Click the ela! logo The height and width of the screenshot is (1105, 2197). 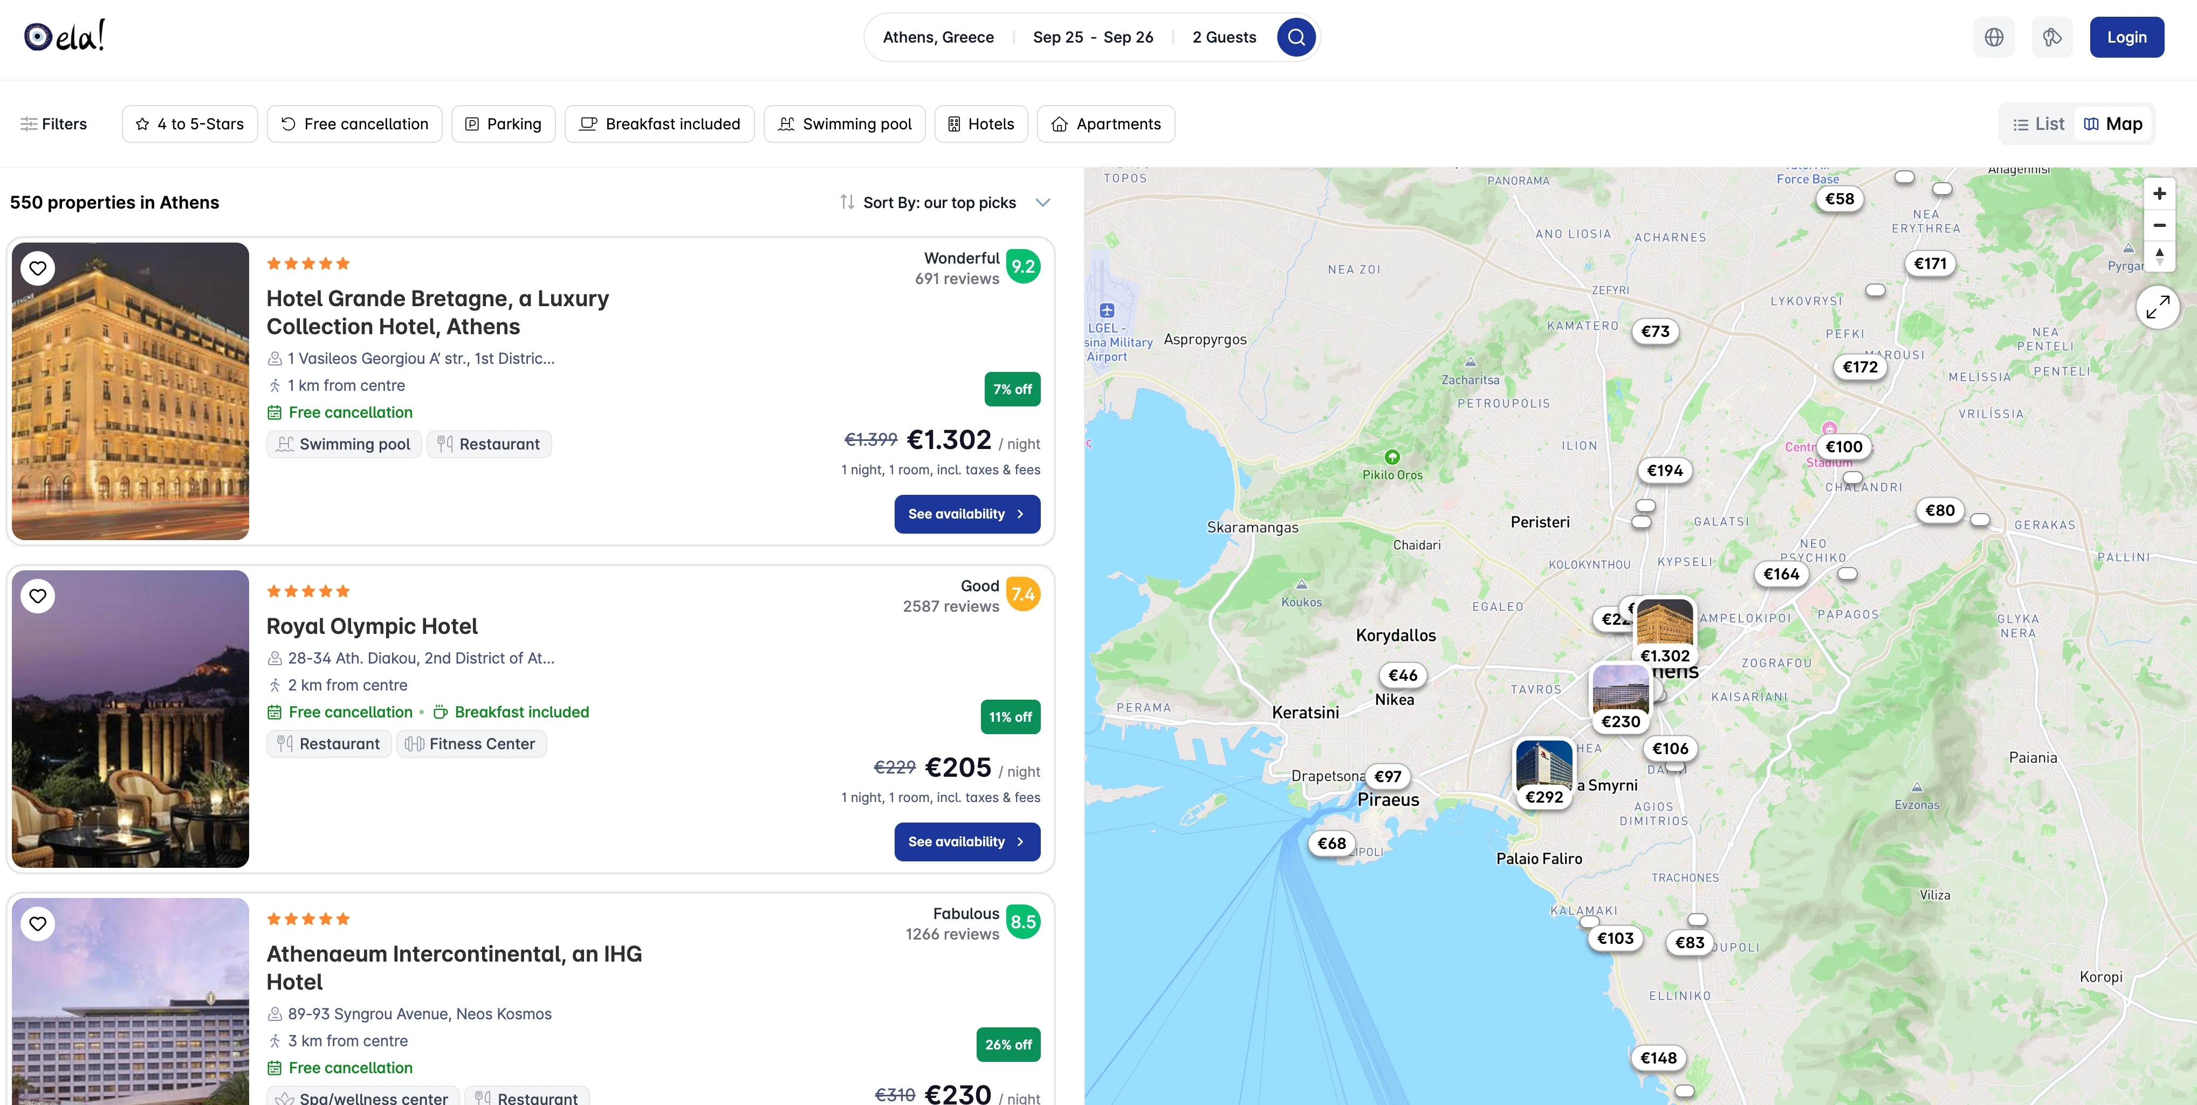(x=65, y=36)
